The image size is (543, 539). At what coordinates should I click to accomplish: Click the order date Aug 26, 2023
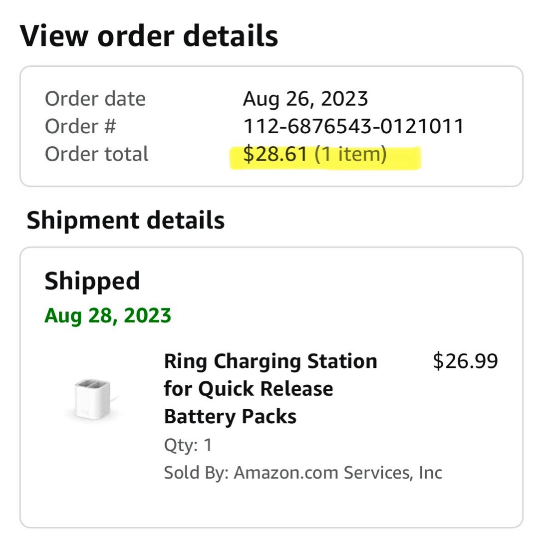tap(305, 99)
